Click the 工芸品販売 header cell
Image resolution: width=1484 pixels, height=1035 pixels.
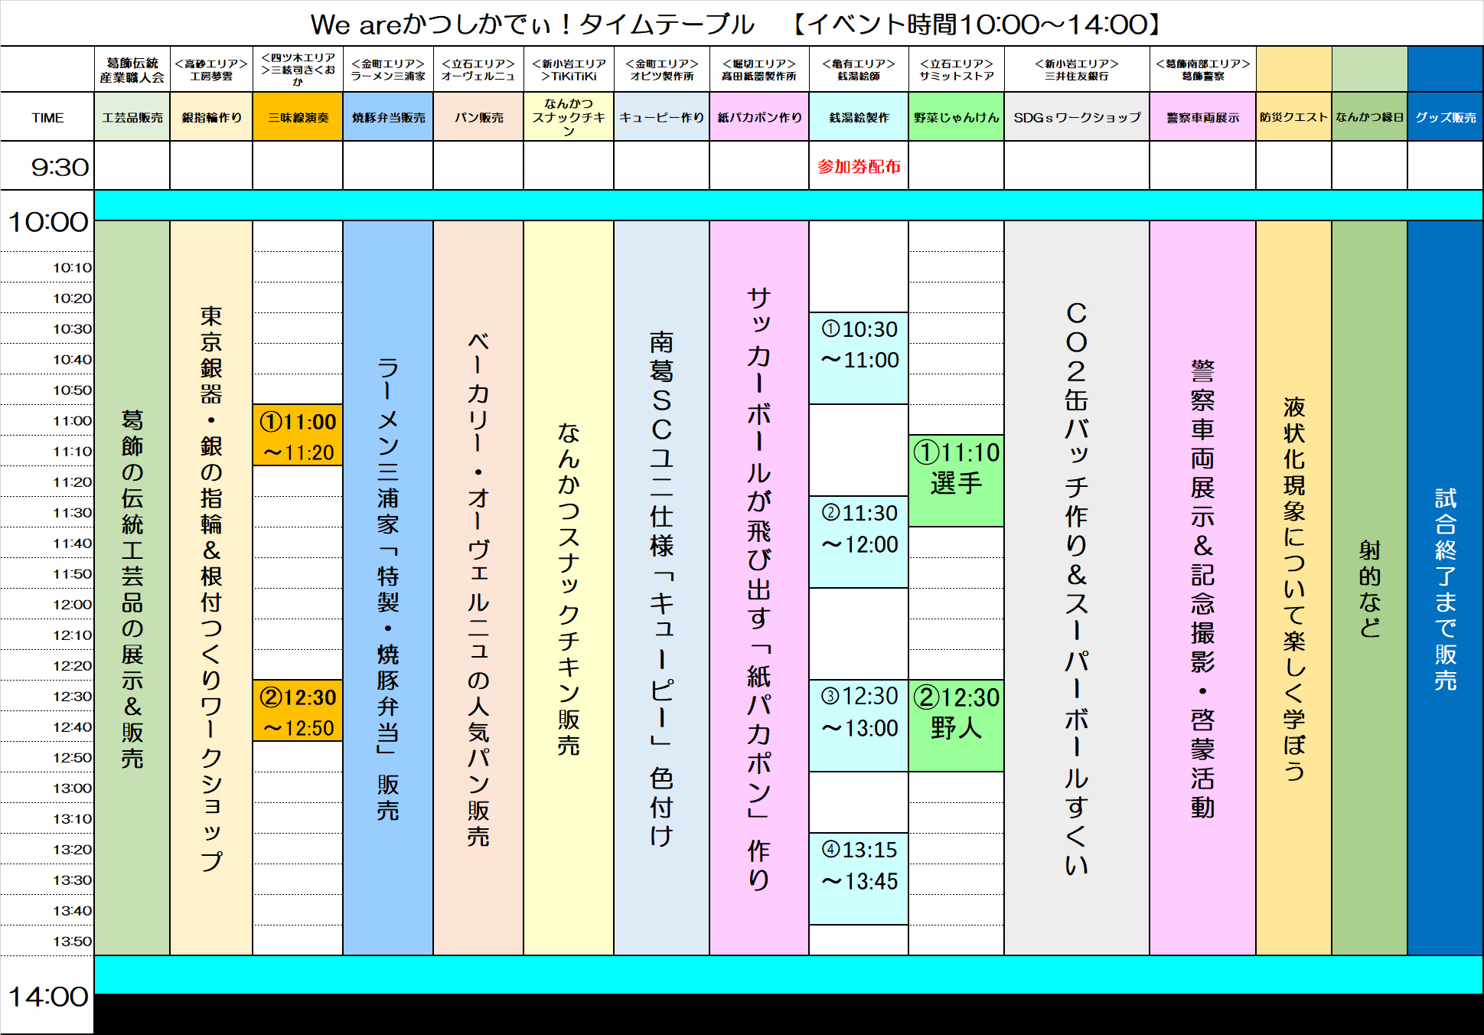[x=132, y=117]
